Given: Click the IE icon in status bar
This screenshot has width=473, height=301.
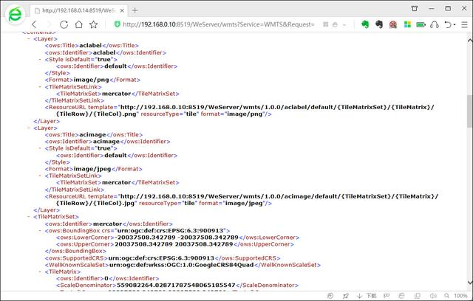Looking at the screenshot, I should [x=401, y=296].
